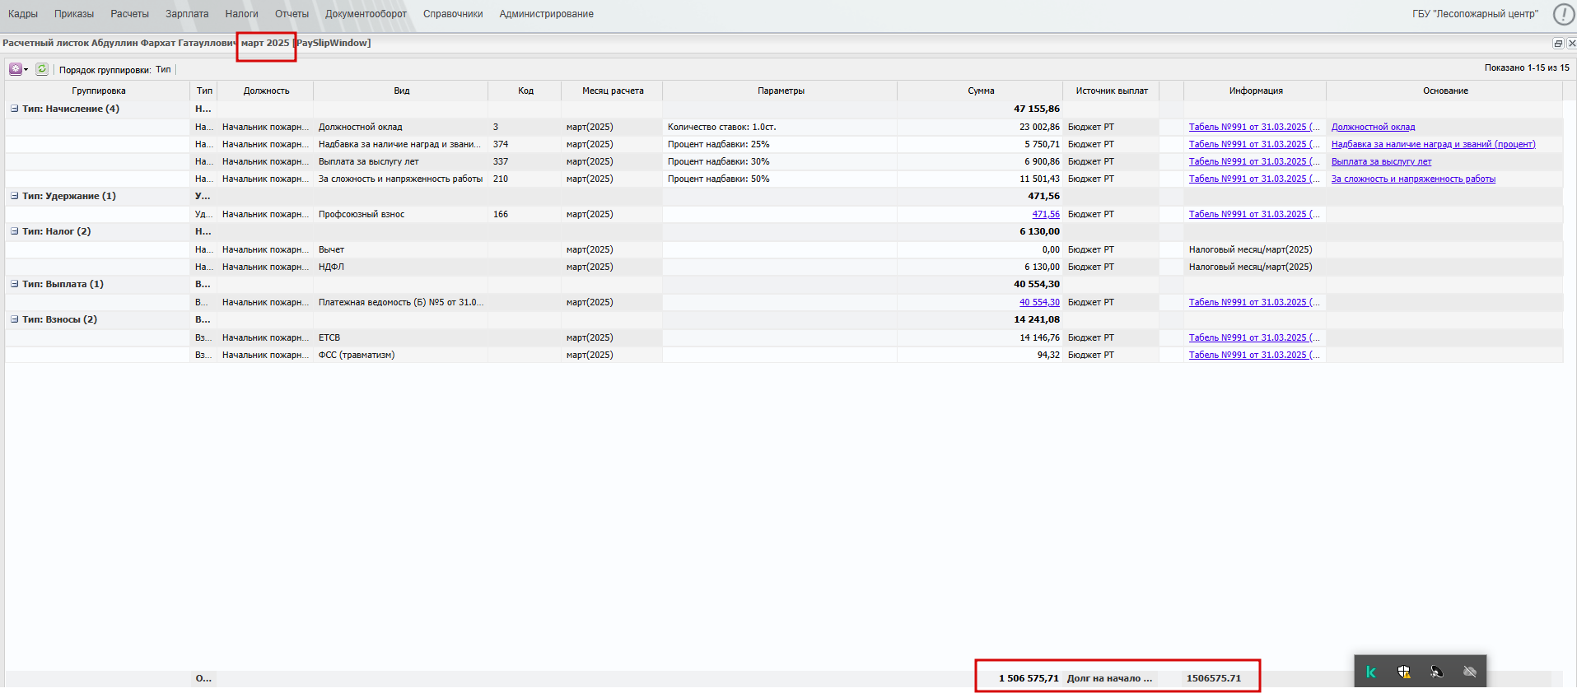
Task: Open Windows Security shield tray icon
Action: pos(1404,672)
